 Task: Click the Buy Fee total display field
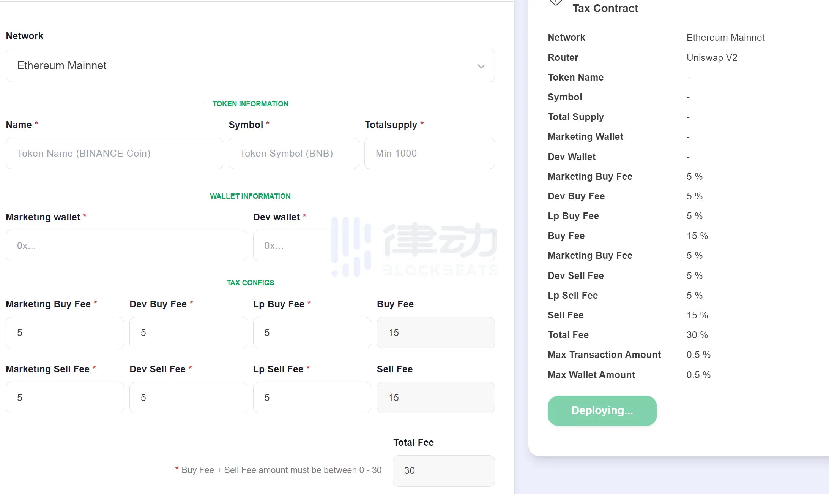pyautogui.click(x=436, y=332)
